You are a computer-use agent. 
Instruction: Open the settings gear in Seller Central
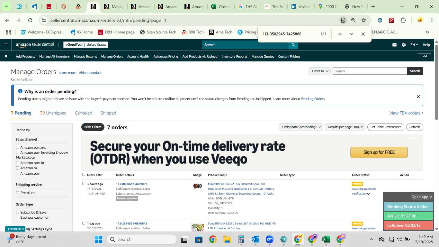pos(404,45)
